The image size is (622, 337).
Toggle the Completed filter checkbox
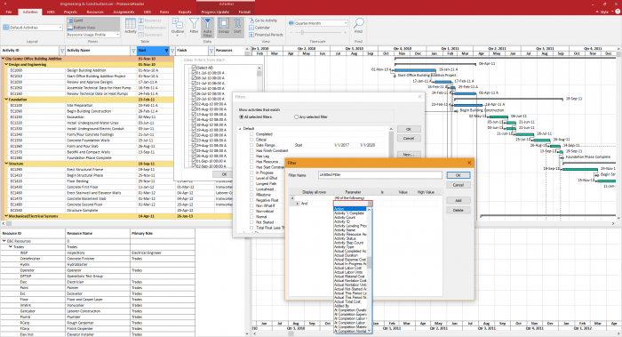(251, 134)
